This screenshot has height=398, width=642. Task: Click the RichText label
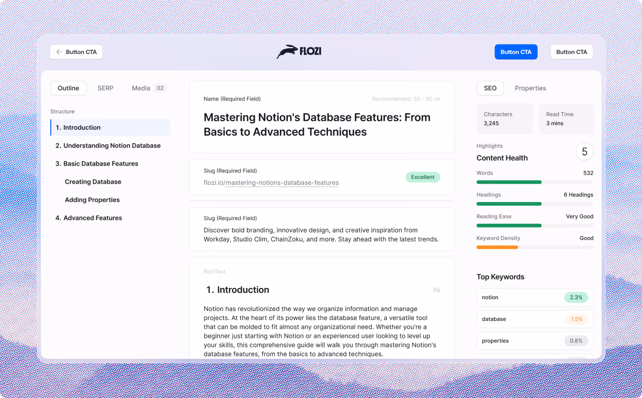215,271
